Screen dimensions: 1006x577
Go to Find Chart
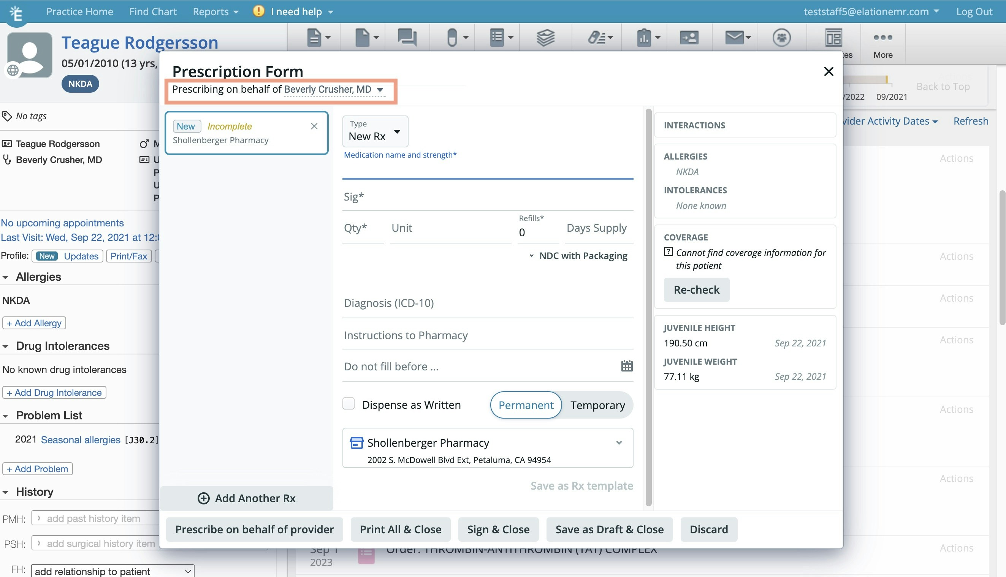point(153,11)
